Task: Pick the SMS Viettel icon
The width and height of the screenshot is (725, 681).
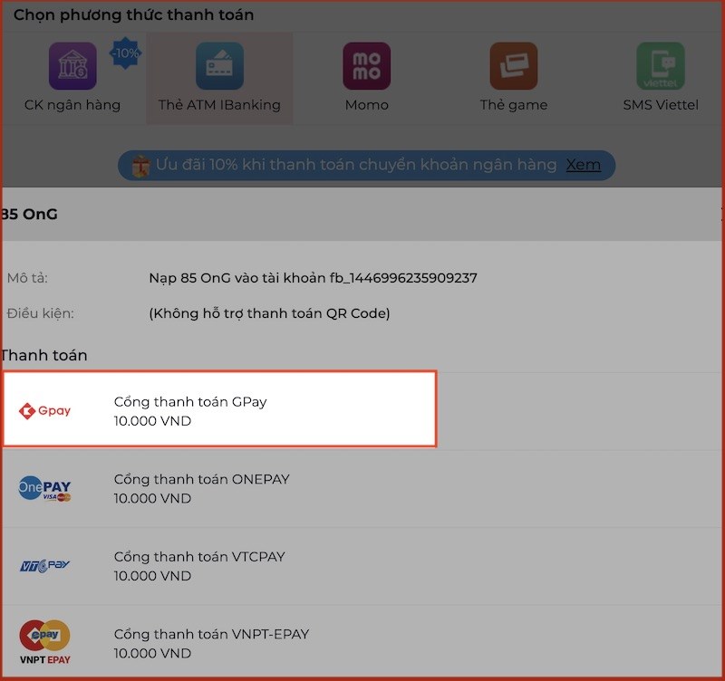Action: (x=661, y=66)
